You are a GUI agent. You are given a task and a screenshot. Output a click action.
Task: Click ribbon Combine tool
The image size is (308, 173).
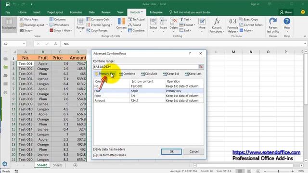pyautogui.click(x=136, y=30)
